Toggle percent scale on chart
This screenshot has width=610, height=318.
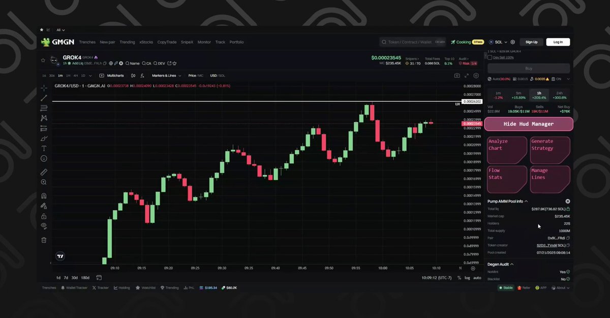459,278
